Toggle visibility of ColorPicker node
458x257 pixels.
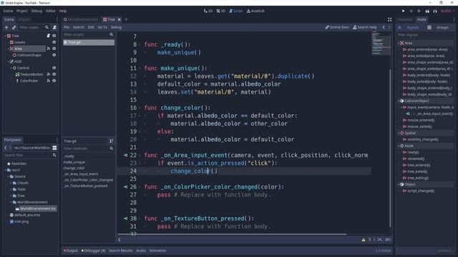tap(54, 81)
